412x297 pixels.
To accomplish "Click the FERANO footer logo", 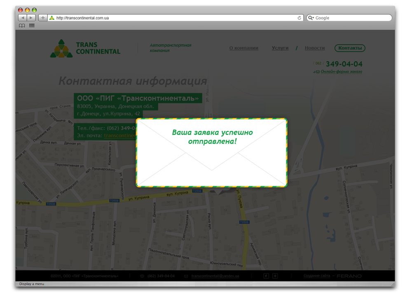I will (349, 276).
